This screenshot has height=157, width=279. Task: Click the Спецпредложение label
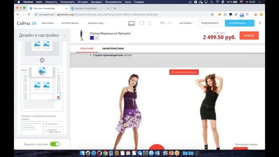pos(184,72)
